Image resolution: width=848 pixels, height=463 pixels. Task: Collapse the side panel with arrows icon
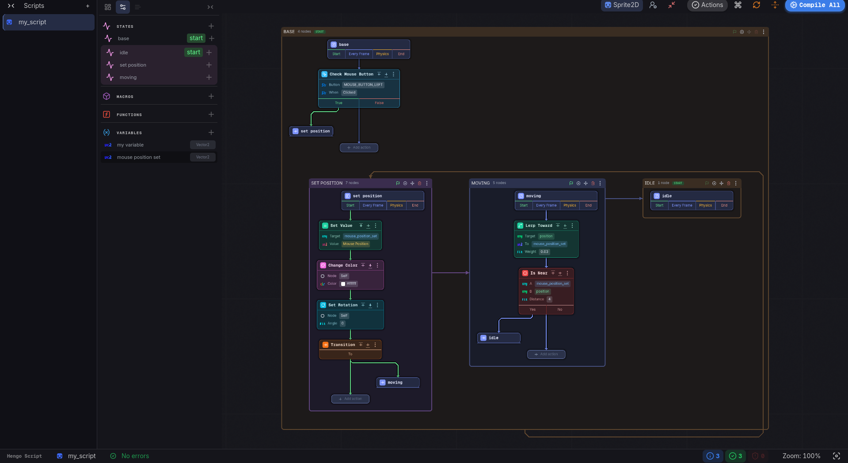(210, 7)
